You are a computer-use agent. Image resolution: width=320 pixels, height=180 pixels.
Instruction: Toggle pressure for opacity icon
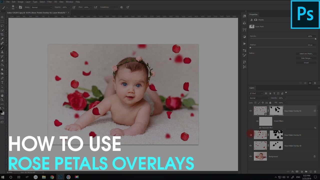click(74, 7)
